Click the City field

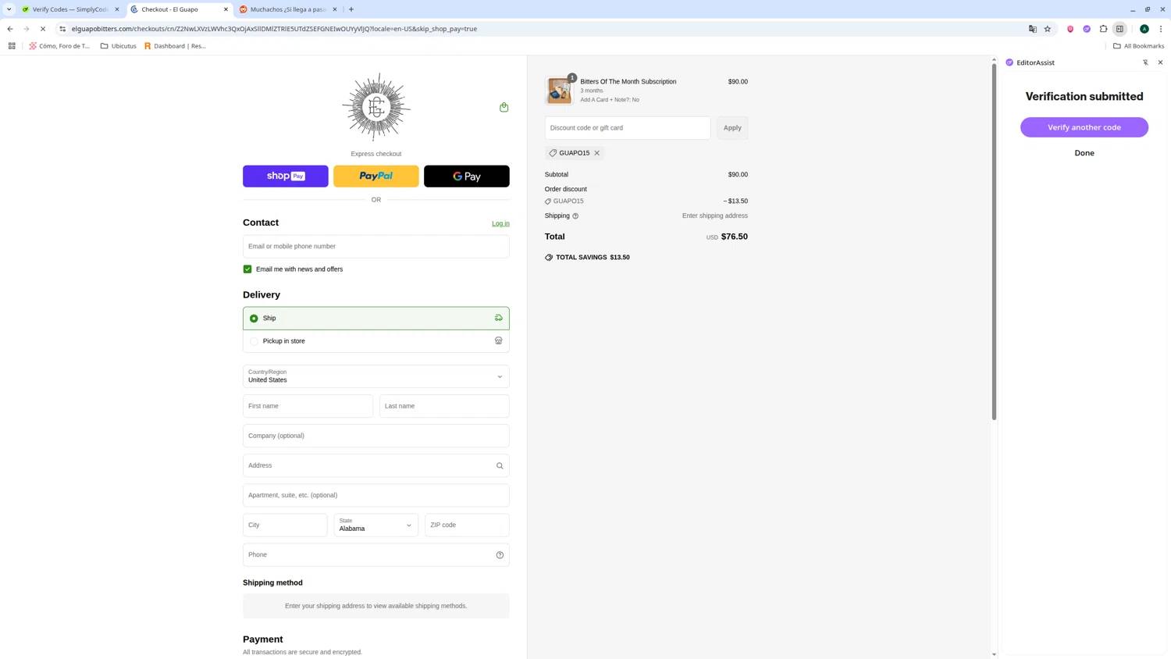click(286, 525)
